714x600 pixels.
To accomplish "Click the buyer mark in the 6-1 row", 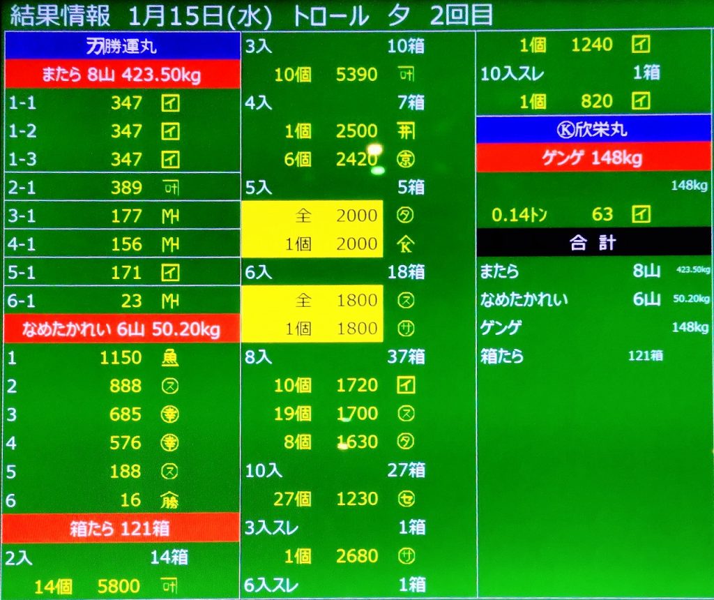I will pos(170,301).
